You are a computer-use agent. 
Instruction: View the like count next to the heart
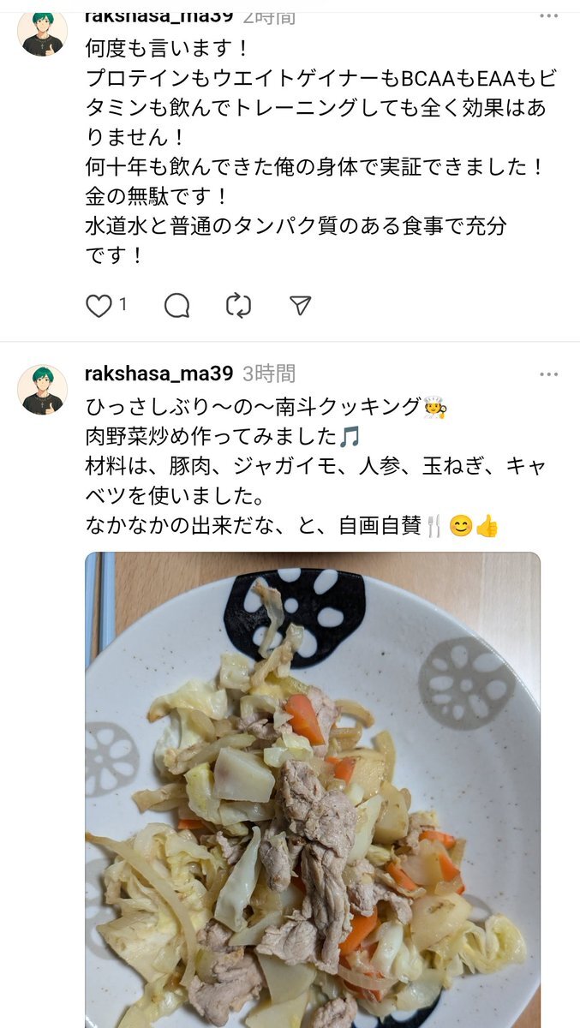[x=123, y=304]
